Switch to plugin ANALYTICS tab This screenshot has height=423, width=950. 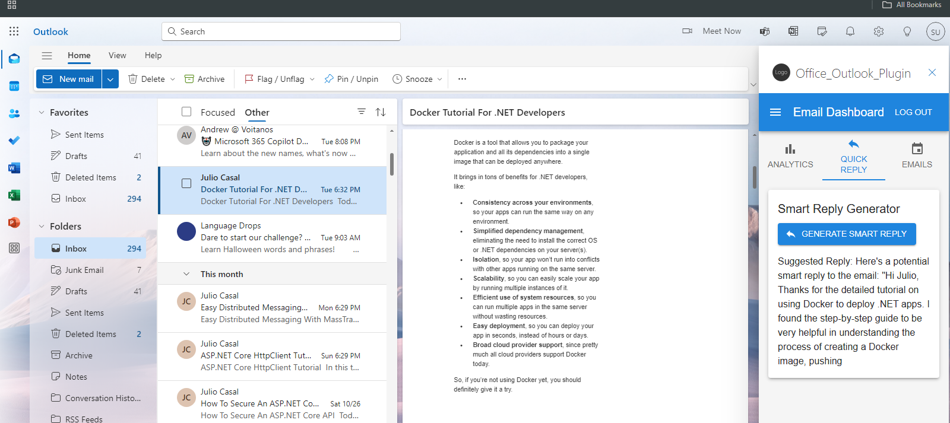coord(790,157)
